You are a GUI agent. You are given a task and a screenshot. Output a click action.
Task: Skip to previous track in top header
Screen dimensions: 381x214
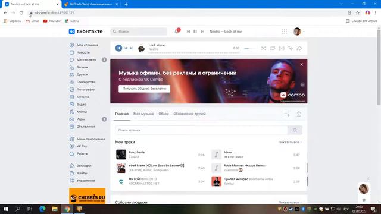(188, 32)
